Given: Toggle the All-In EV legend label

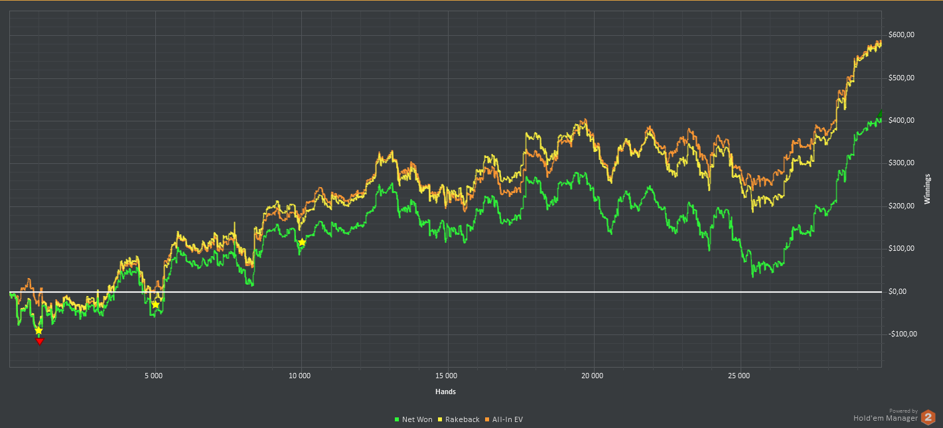Looking at the screenshot, I should [507, 419].
